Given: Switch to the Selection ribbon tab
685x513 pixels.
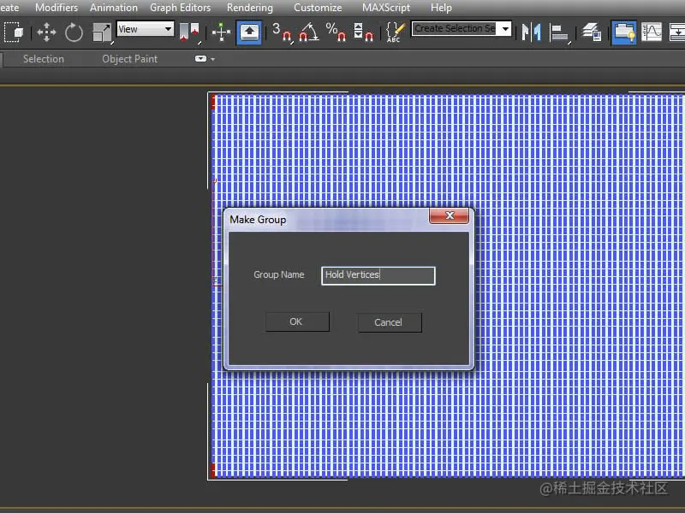Looking at the screenshot, I should tap(44, 59).
